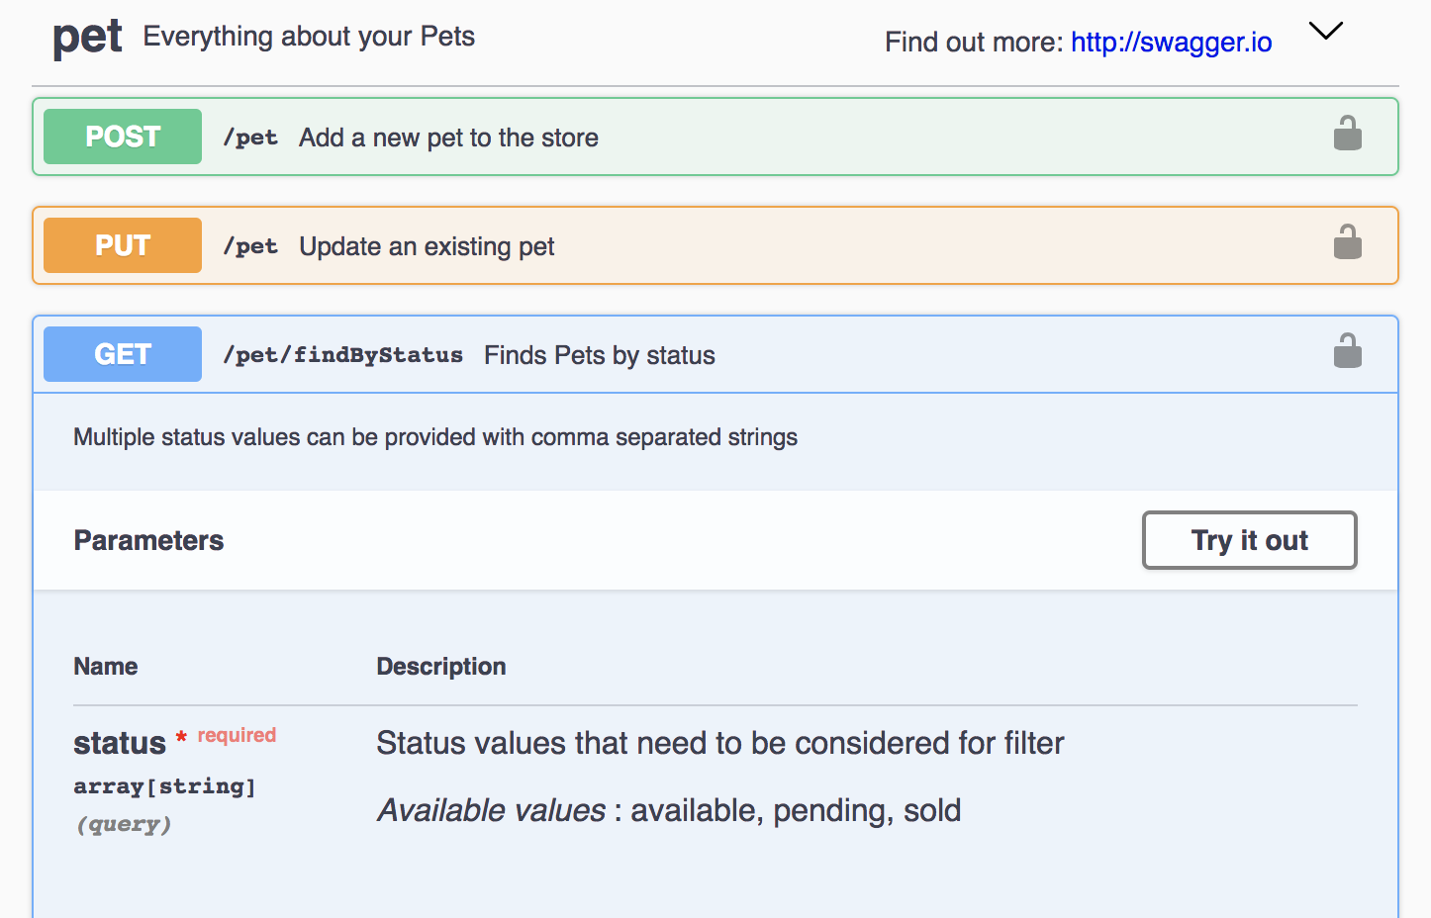Click the /pet/findByStatus path
1431x918 pixels.
(x=342, y=355)
